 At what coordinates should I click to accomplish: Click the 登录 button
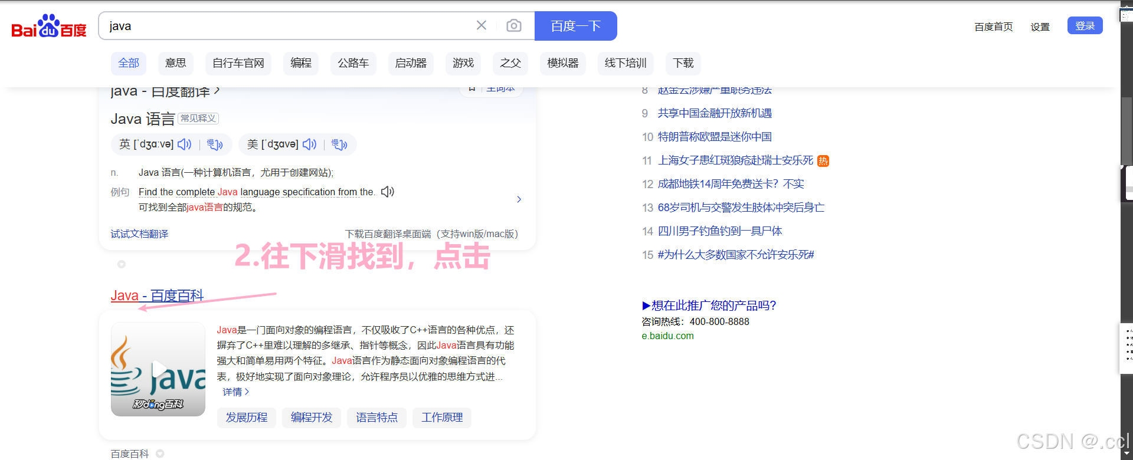pos(1085,25)
